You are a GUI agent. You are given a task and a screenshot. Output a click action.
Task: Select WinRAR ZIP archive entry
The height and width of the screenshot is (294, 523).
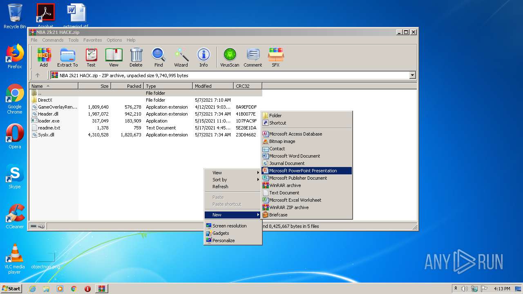(x=307, y=207)
